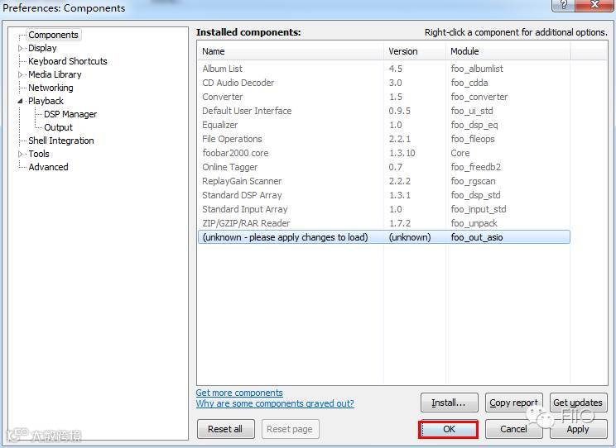Open the Get more components link
The width and height of the screenshot is (616, 448).
pyautogui.click(x=239, y=393)
